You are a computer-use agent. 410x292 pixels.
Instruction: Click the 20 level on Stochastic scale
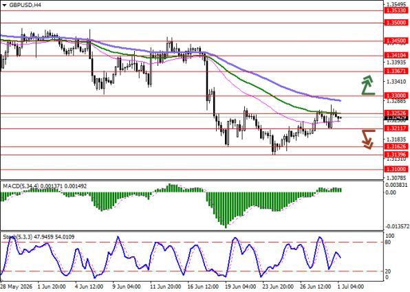tap(388, 271)
